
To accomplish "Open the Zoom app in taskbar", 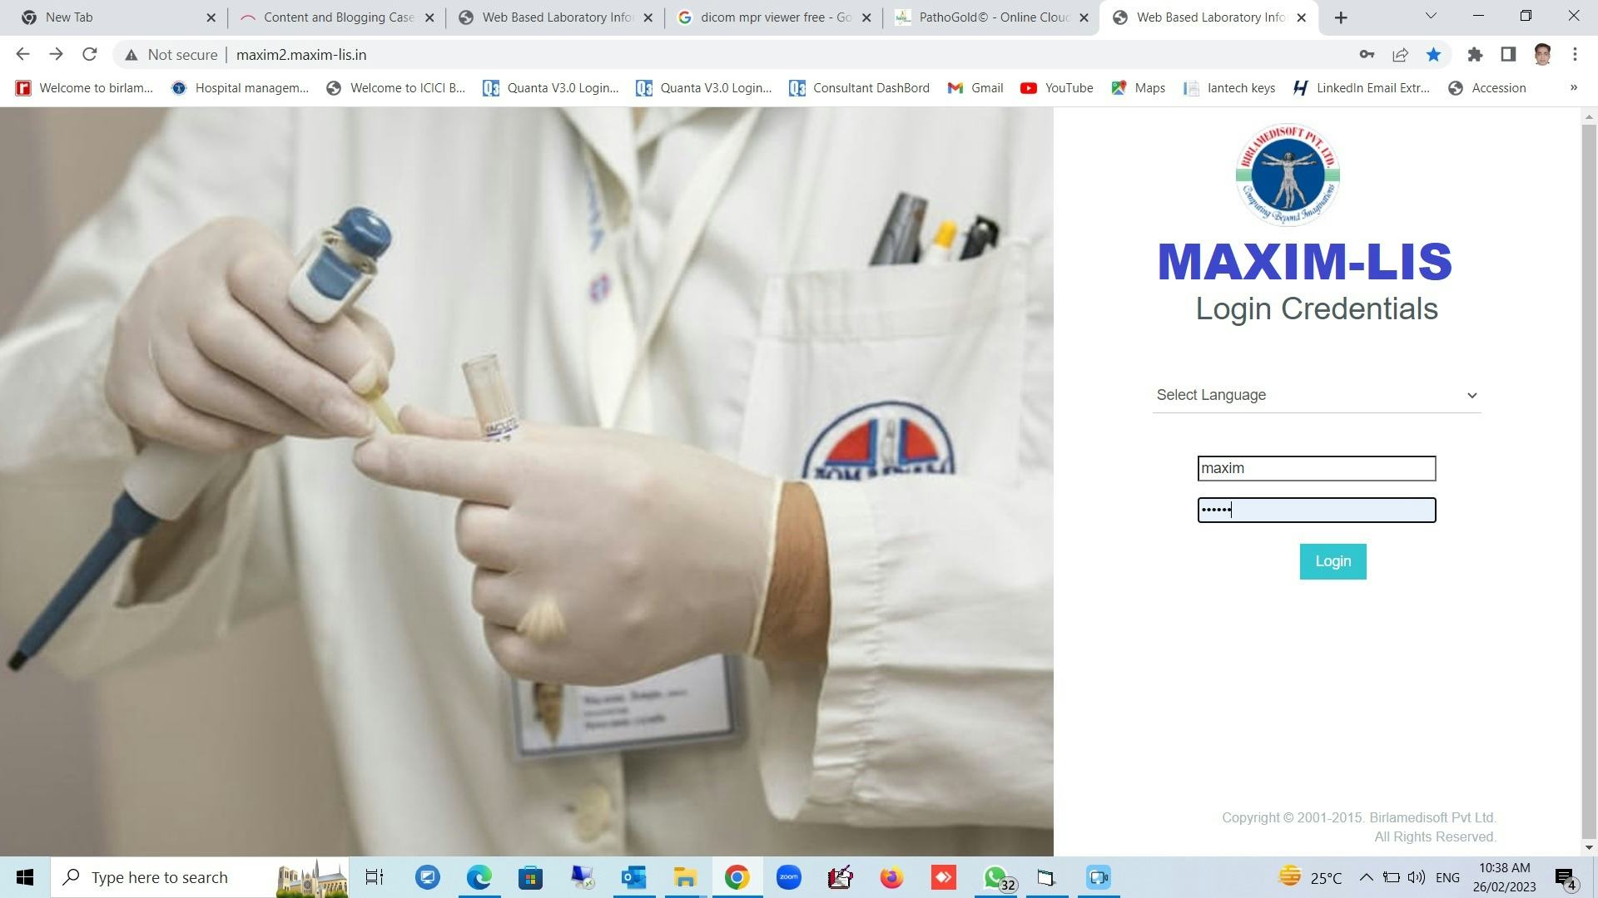I will [x=788, y=877].
